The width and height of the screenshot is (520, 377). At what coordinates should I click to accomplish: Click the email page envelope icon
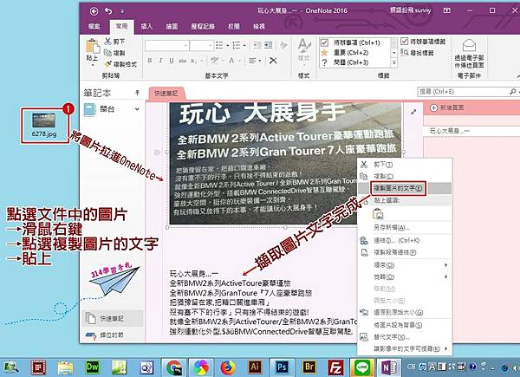coord(469,45)
